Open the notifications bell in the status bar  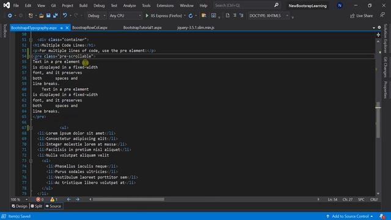382,216
